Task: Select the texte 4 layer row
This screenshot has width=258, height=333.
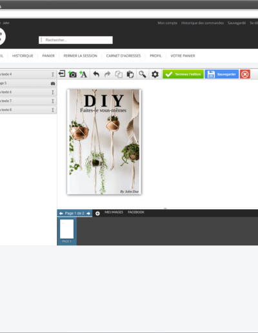Action: click(28, 74)
